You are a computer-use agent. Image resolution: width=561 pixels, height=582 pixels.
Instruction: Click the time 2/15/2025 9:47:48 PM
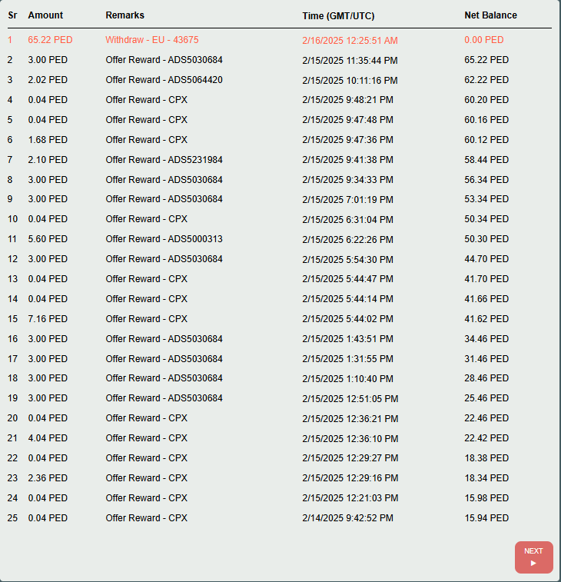coord(347,120)
